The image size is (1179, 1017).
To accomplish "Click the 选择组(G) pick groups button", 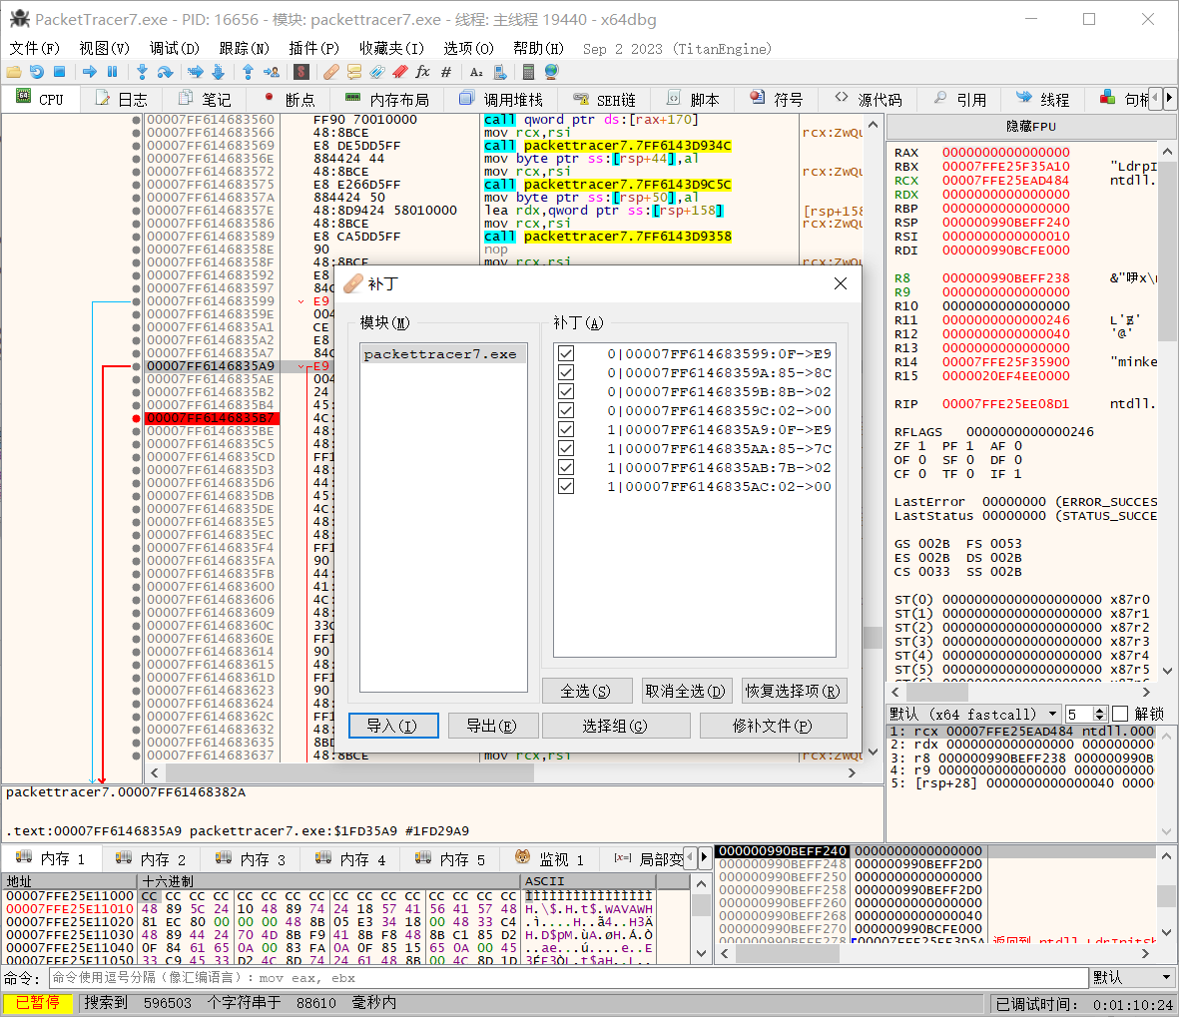I will pyautogui.click(x=615, y=726).
